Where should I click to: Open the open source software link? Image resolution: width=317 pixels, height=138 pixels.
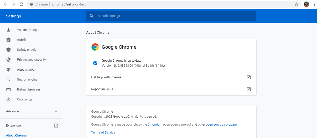[221, 125]
